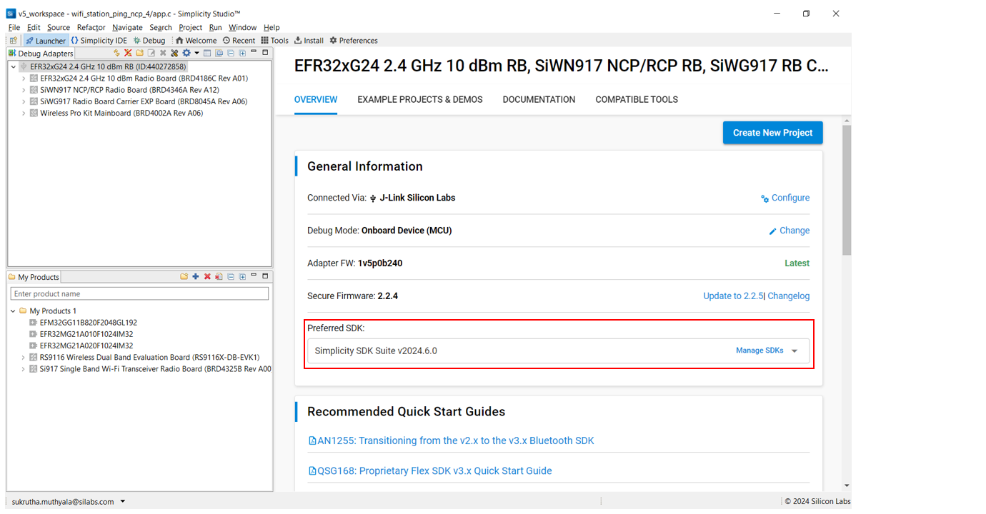This screenshot has height=514, width=986.
Task: Click the Create New Project button
Action: pyautogui.click(x=772, y=132)
